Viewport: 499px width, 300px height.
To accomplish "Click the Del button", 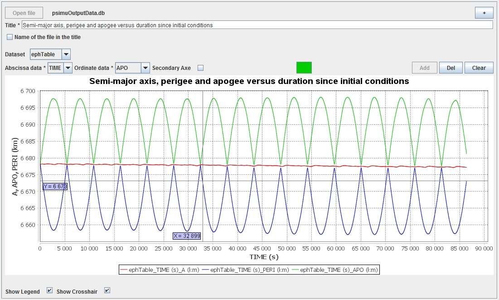I will click(x=451, y=68).
